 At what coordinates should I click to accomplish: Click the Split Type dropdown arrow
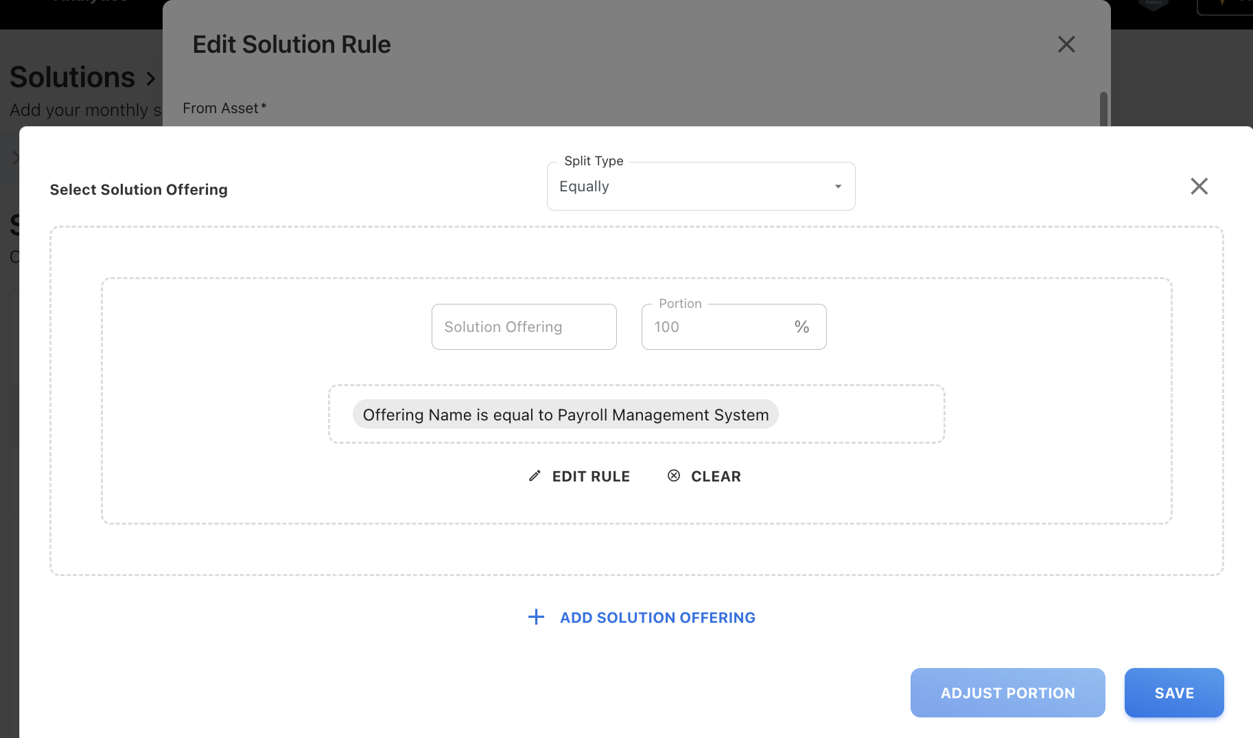[838, 187]
